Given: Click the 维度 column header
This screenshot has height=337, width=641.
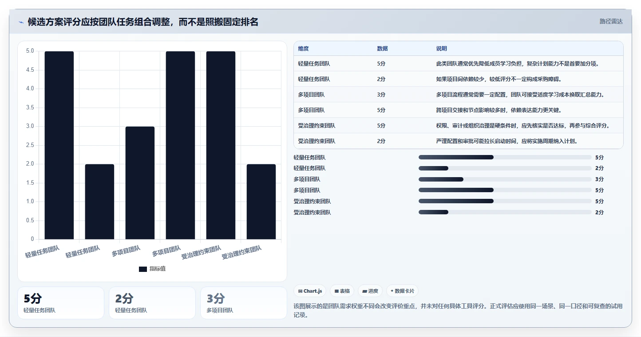Looking at the screenshot, I should point(304,49).
